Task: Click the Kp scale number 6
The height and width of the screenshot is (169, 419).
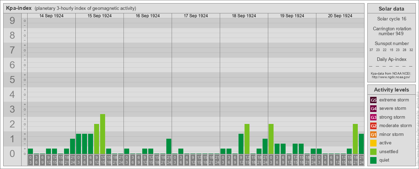Action: (x=12, y=65)
